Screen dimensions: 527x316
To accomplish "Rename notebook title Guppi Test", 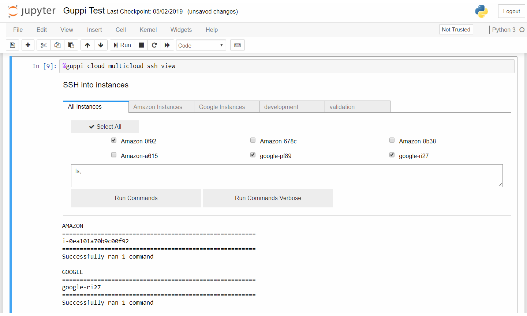I will click(84, 11).
